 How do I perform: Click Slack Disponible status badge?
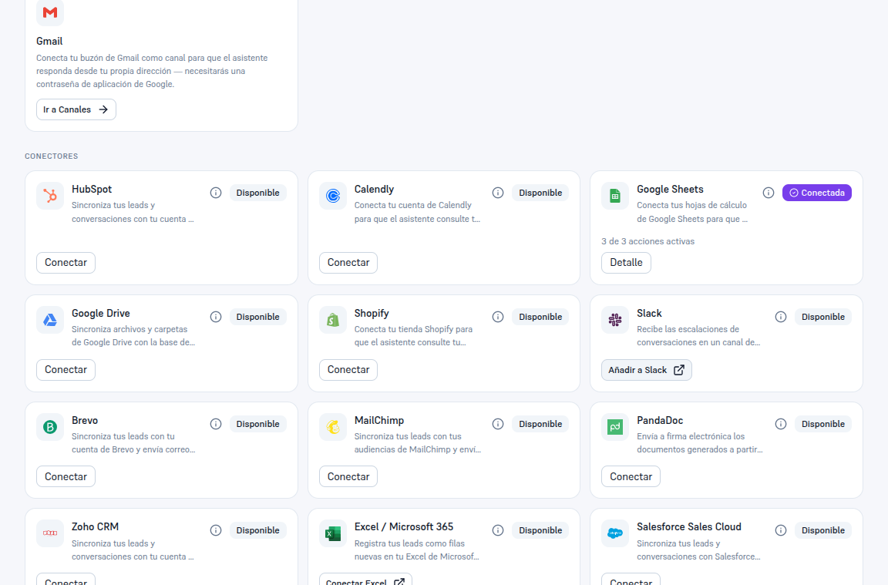pyautogui.click(x=823, y=317)
